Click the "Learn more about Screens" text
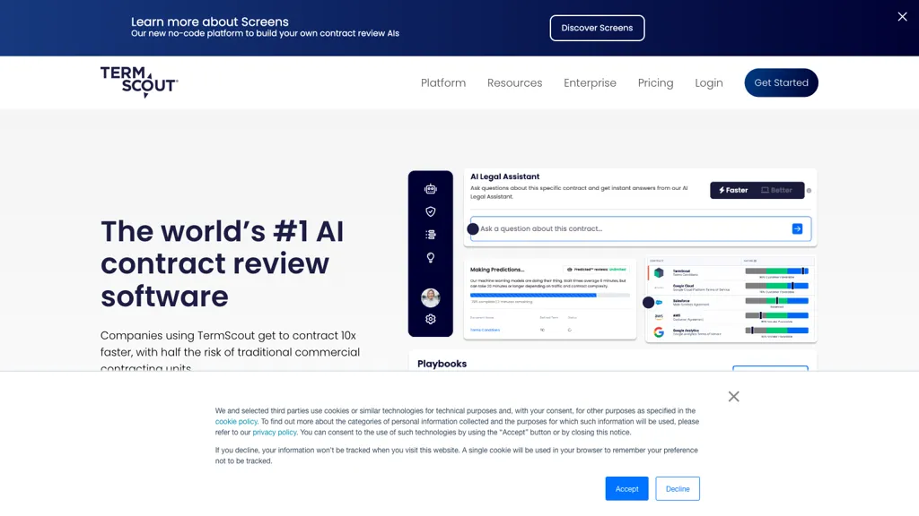The image size is (919, 516). 210,21
